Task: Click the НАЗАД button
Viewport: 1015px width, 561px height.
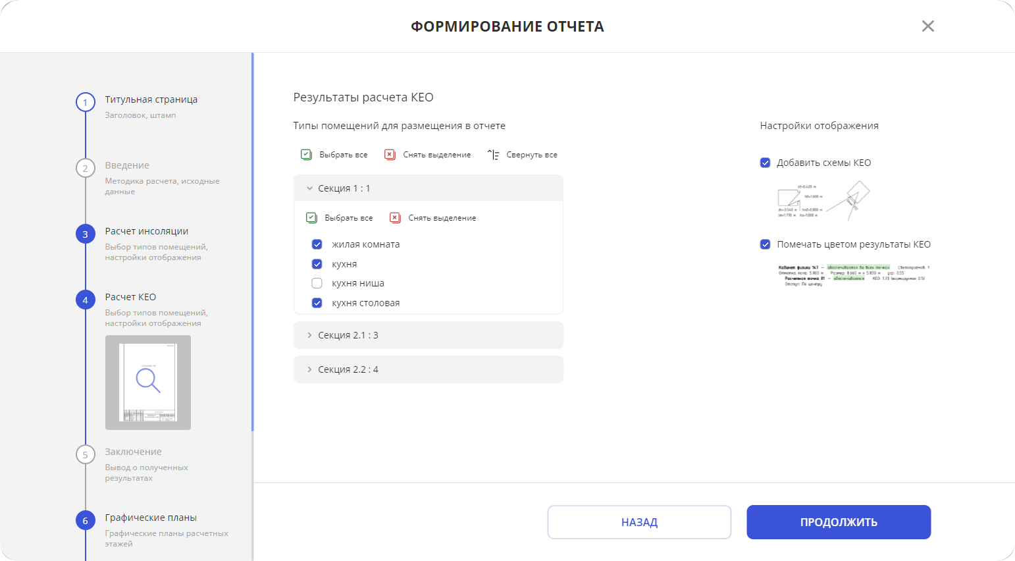Action: coord(639,522)
